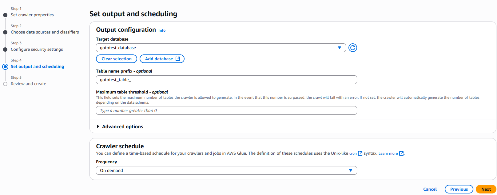Click the external link icon on Add database

(x=178, y=59)
